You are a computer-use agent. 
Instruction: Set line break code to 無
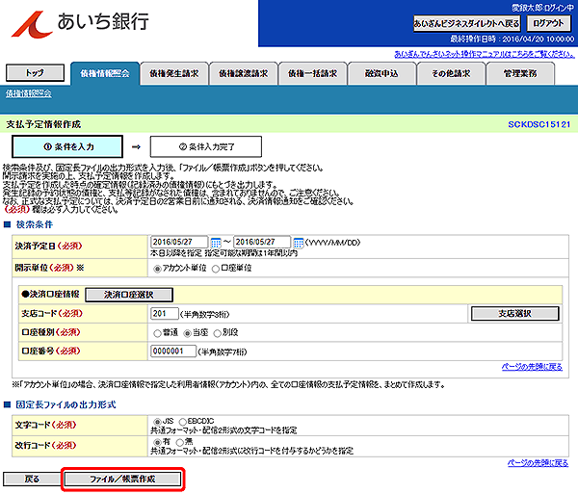click(180, 442)
